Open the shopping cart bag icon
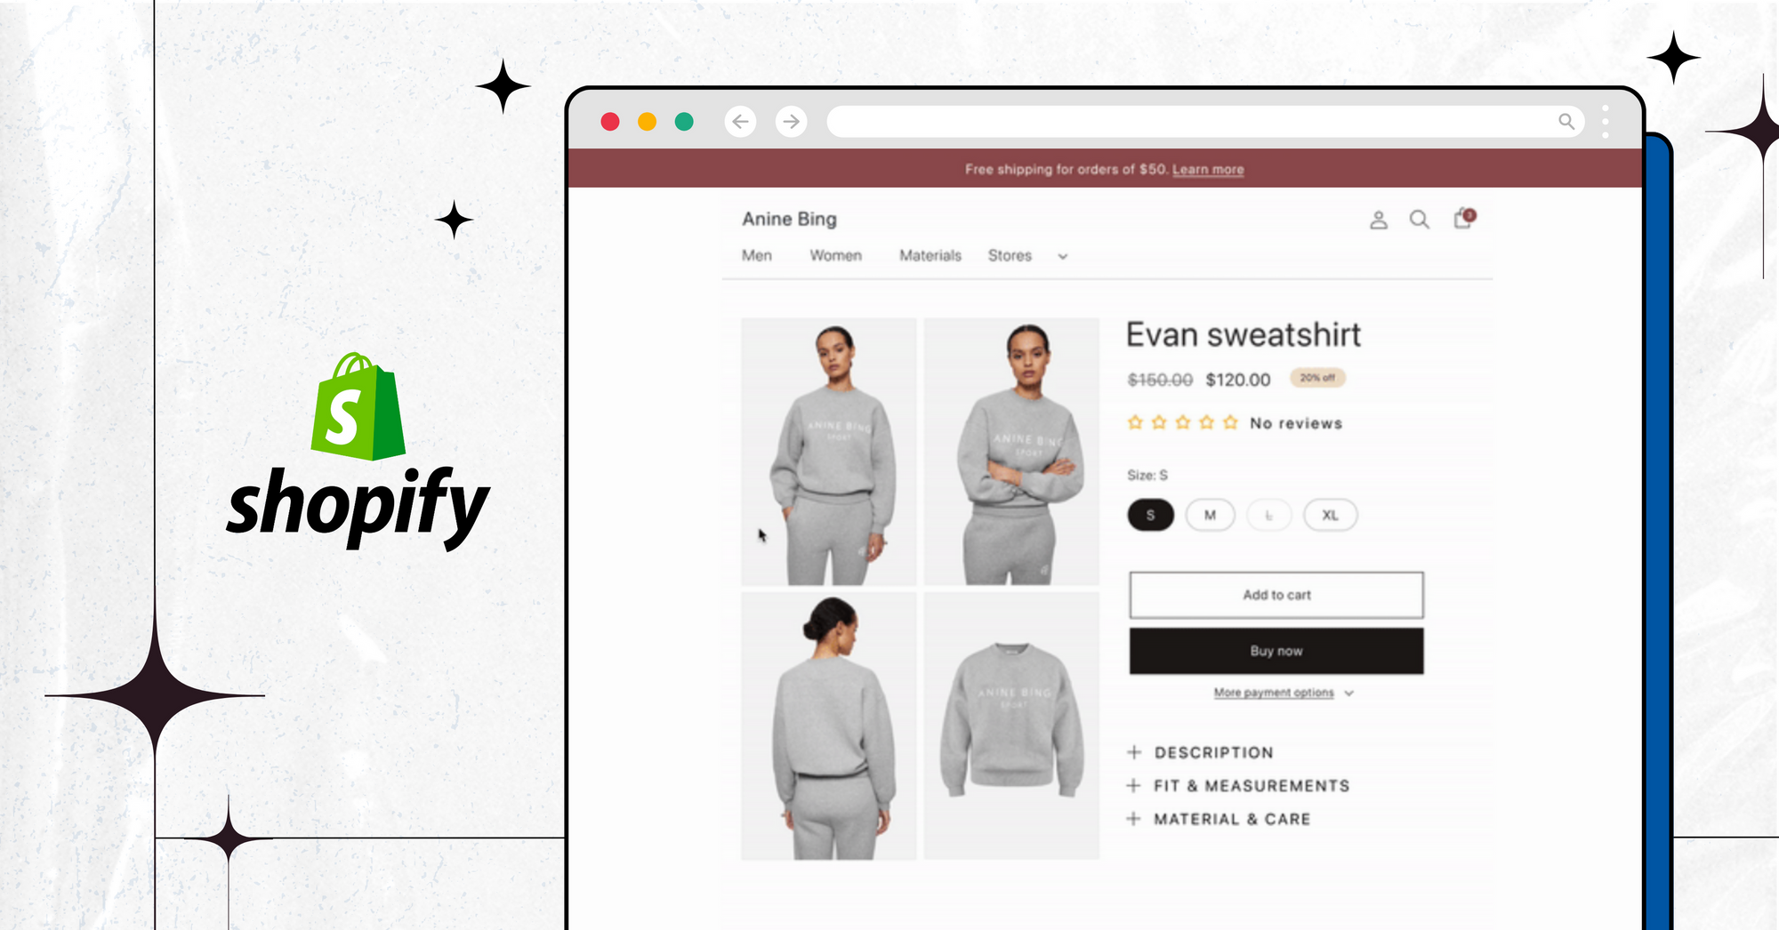This screenshot has height=930, width=1779. 1463,218
